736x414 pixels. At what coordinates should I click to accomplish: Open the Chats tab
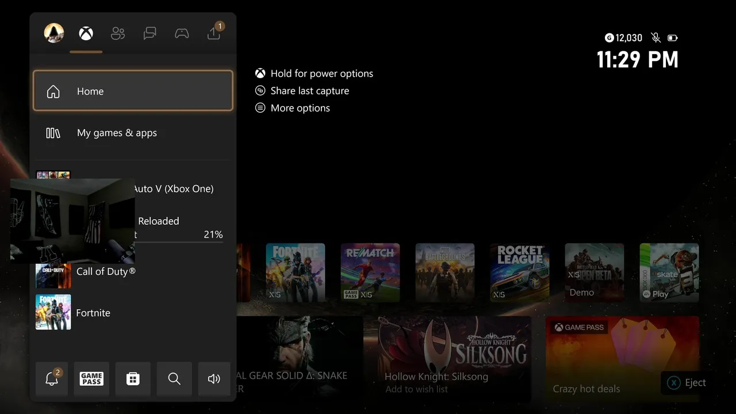[x=150, y=34]
